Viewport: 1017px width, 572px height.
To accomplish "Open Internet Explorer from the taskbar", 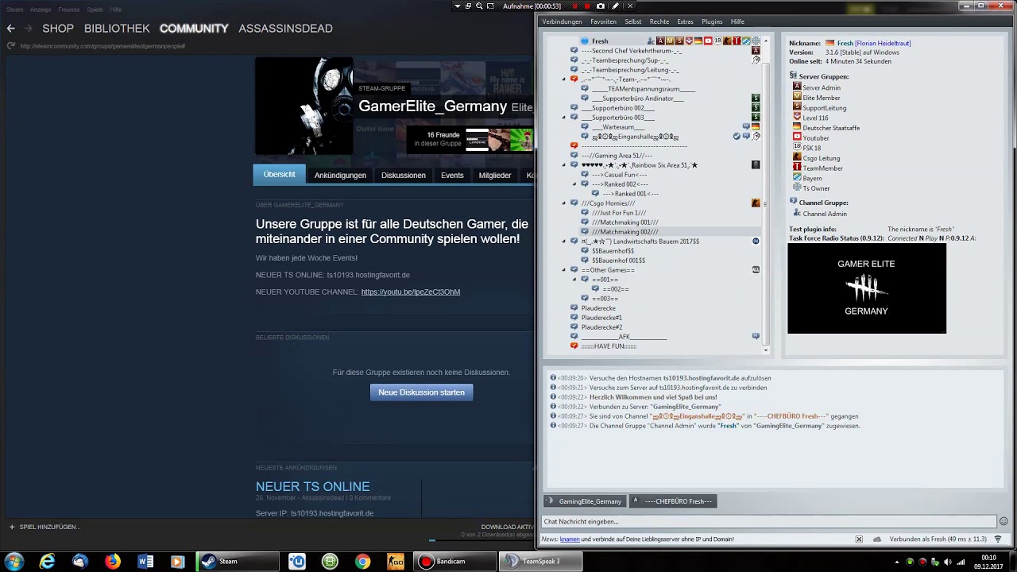I will (48, 562).
